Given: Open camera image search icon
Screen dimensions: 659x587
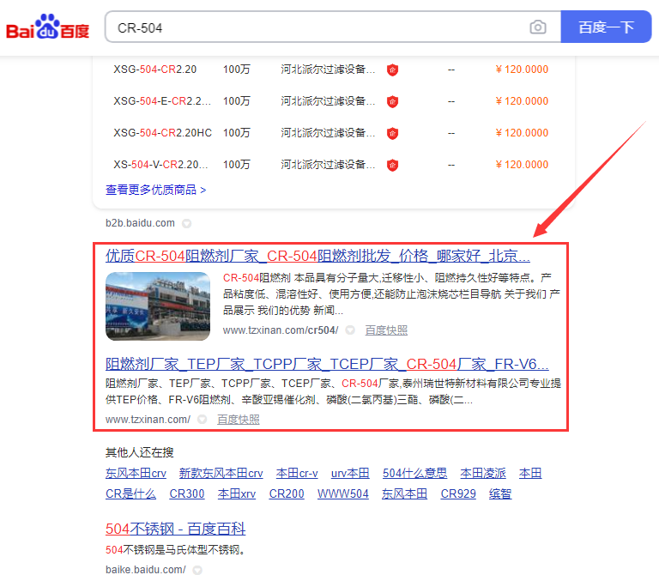Looking at the screenshot, I should point(537,27).
